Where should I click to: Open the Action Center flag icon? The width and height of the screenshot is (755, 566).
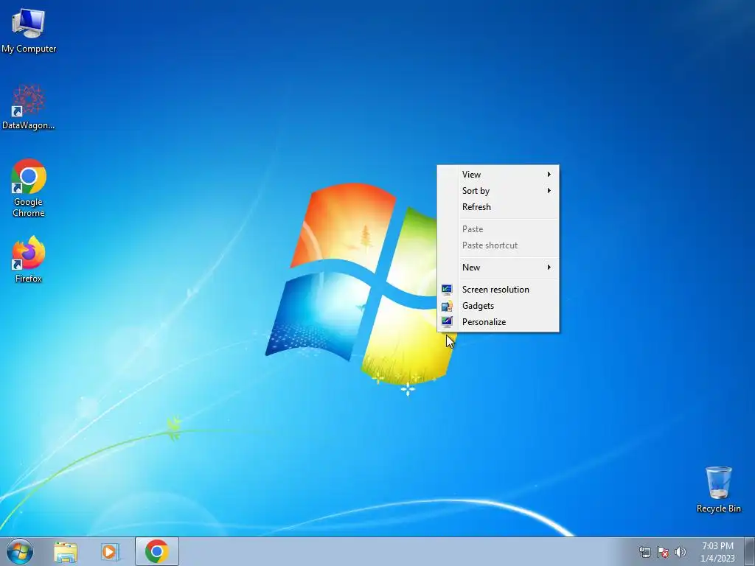(663, 552)
